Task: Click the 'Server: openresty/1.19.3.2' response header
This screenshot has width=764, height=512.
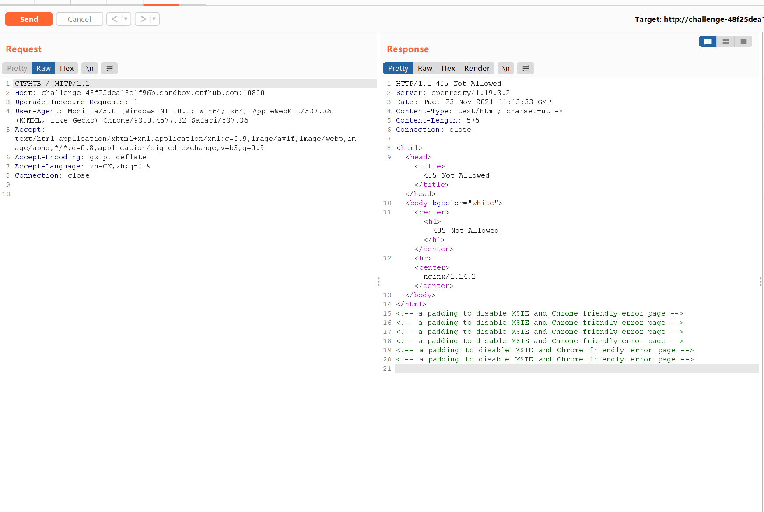Action: [x=453, y=93]
